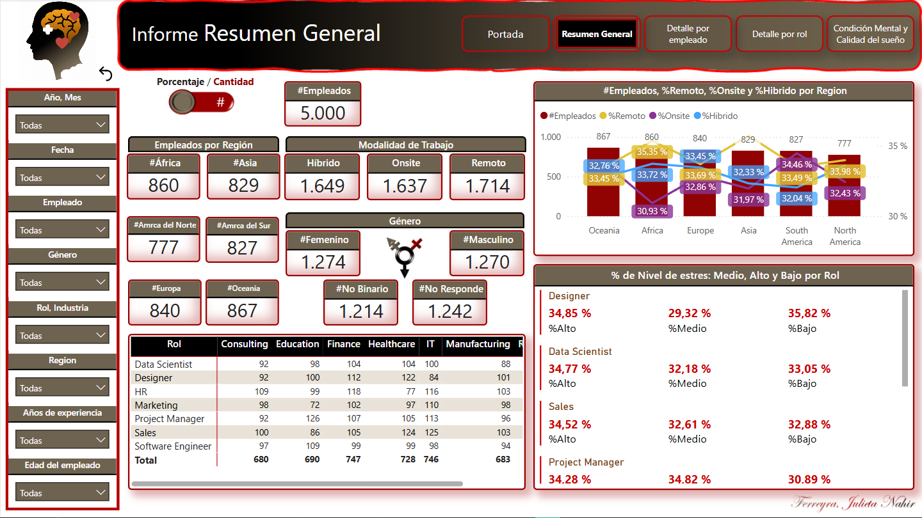
Task: Open Condición Mental y Calidad del sueño
Action: [870, 34]
